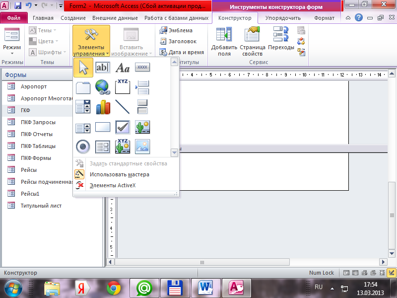Click Переходы tab order button
Viewport: 397px width, 298px height.
pyautogui.click(x=281, y=38)
